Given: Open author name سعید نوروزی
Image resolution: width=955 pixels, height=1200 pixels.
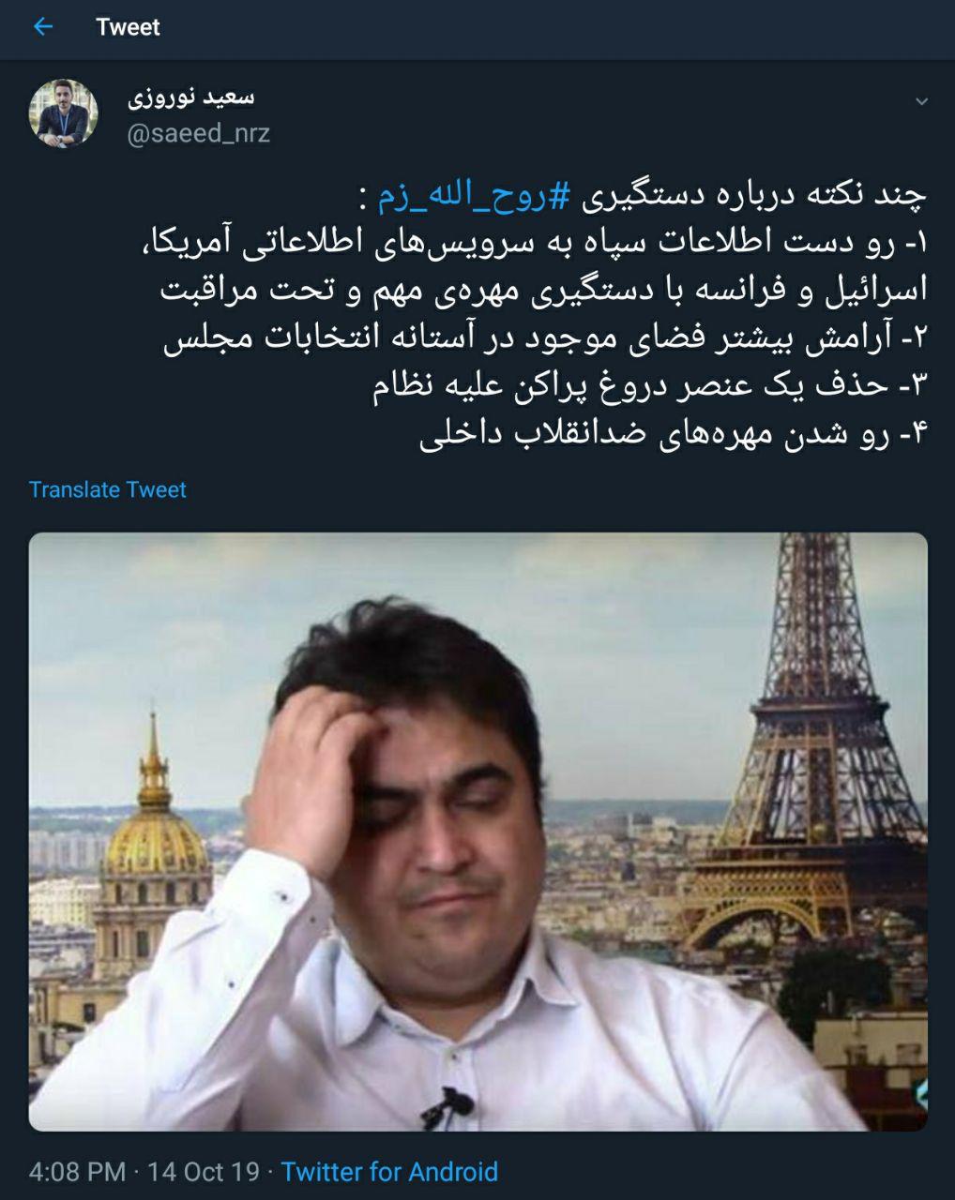Looking at the screenshot, I should (x=190, y=97).
